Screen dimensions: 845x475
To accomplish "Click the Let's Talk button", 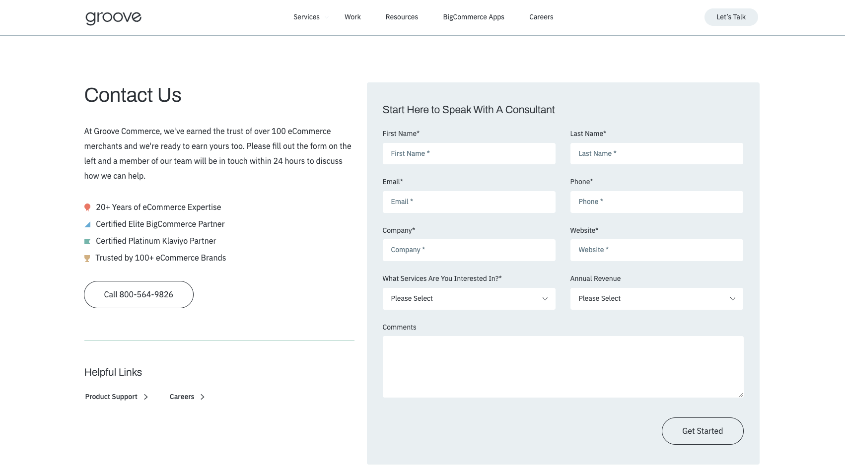I will tap(731, 17).
